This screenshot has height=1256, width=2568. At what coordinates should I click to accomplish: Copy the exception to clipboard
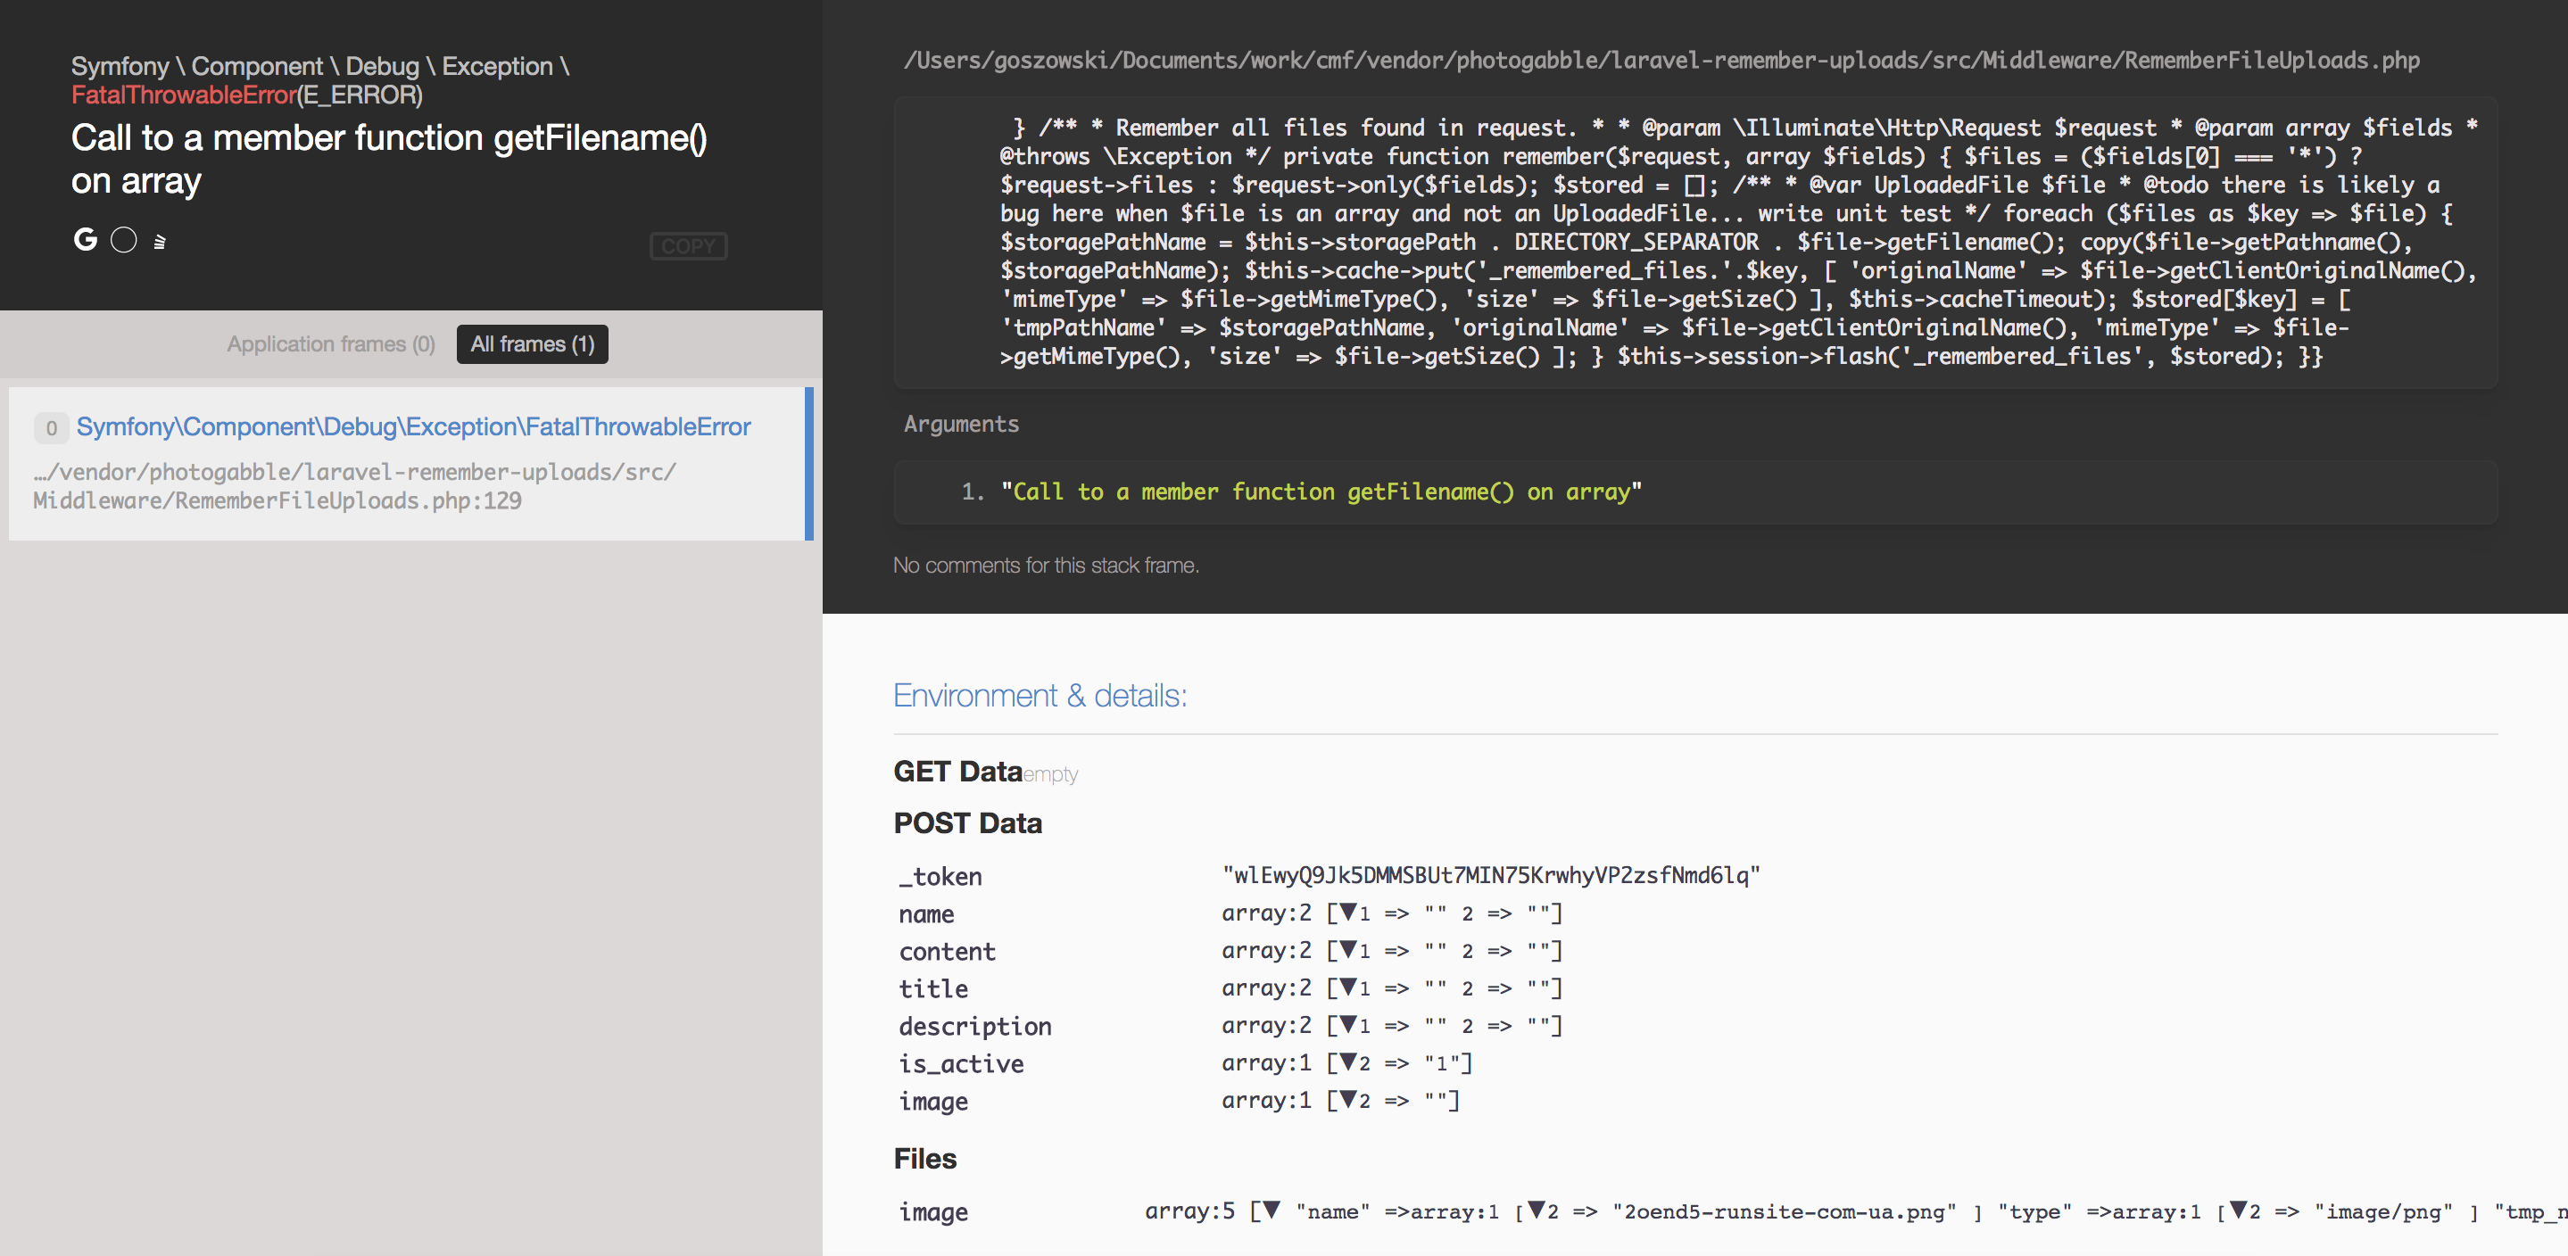click(688, 246)
